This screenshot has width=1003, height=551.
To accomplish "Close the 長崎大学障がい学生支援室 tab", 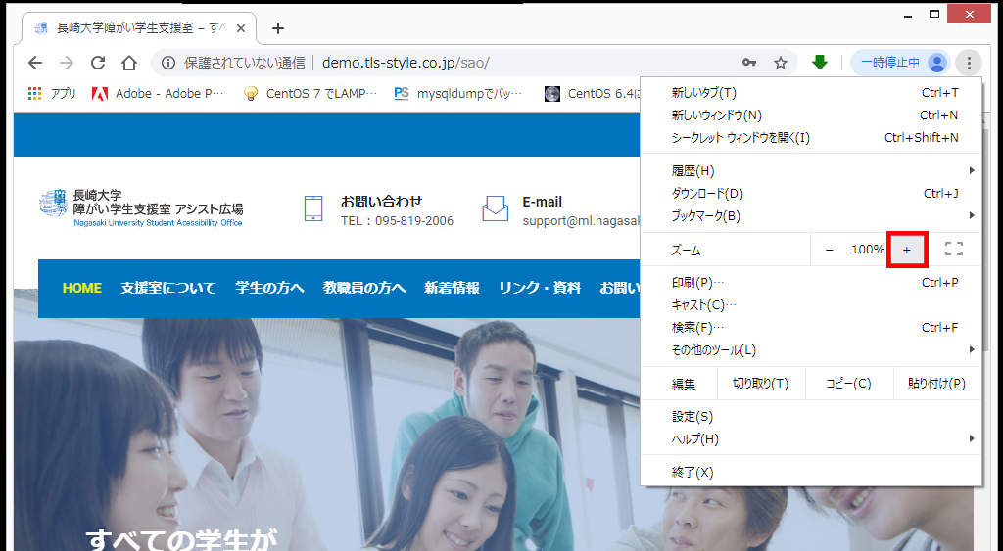I will coord(241,28).
